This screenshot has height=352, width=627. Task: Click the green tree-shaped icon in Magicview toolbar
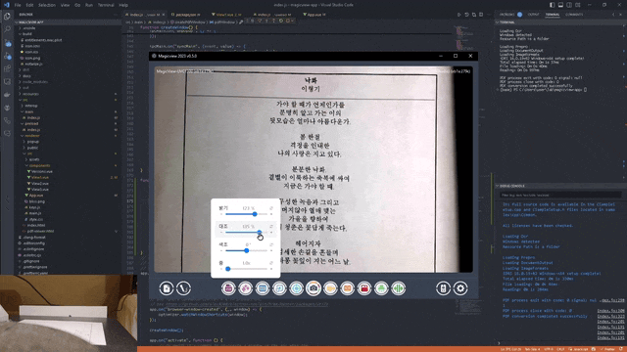point(381,288)
